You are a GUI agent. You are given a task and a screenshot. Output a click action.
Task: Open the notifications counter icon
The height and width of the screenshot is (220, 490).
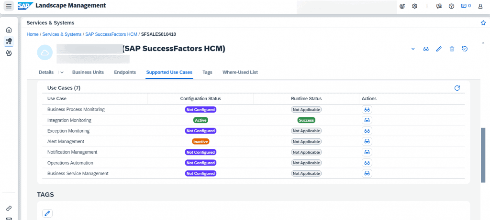point(466,6)
